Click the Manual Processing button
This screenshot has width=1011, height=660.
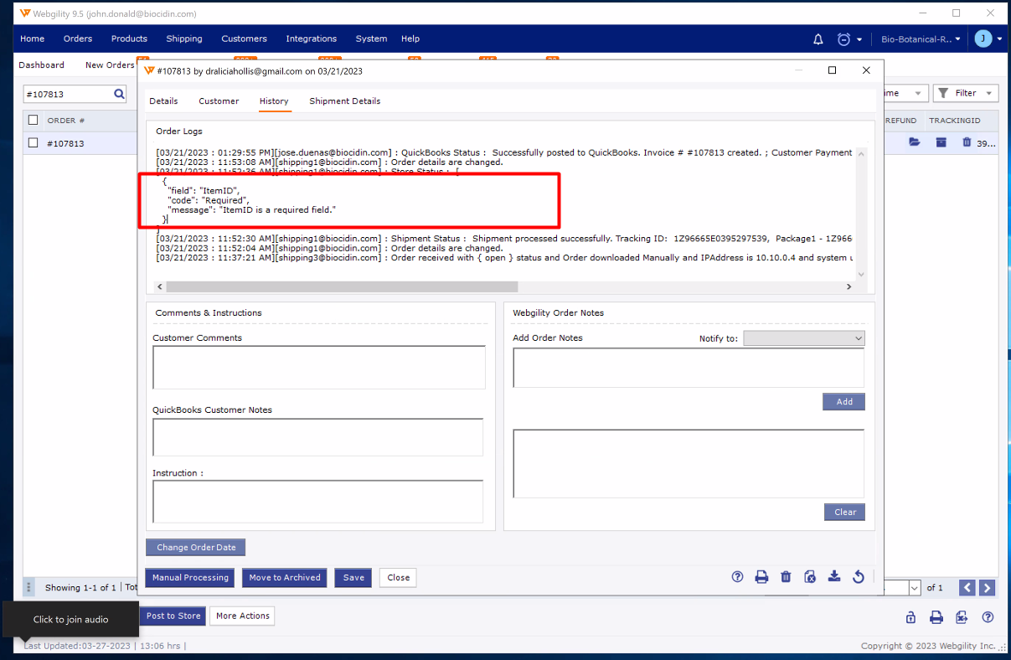coord(190,578)
